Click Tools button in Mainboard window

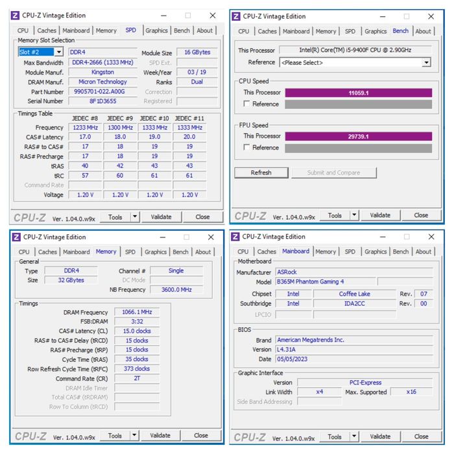point(335,436)
